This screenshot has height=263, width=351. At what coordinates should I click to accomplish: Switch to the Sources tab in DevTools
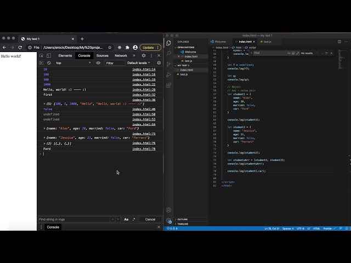pos(103,56)
